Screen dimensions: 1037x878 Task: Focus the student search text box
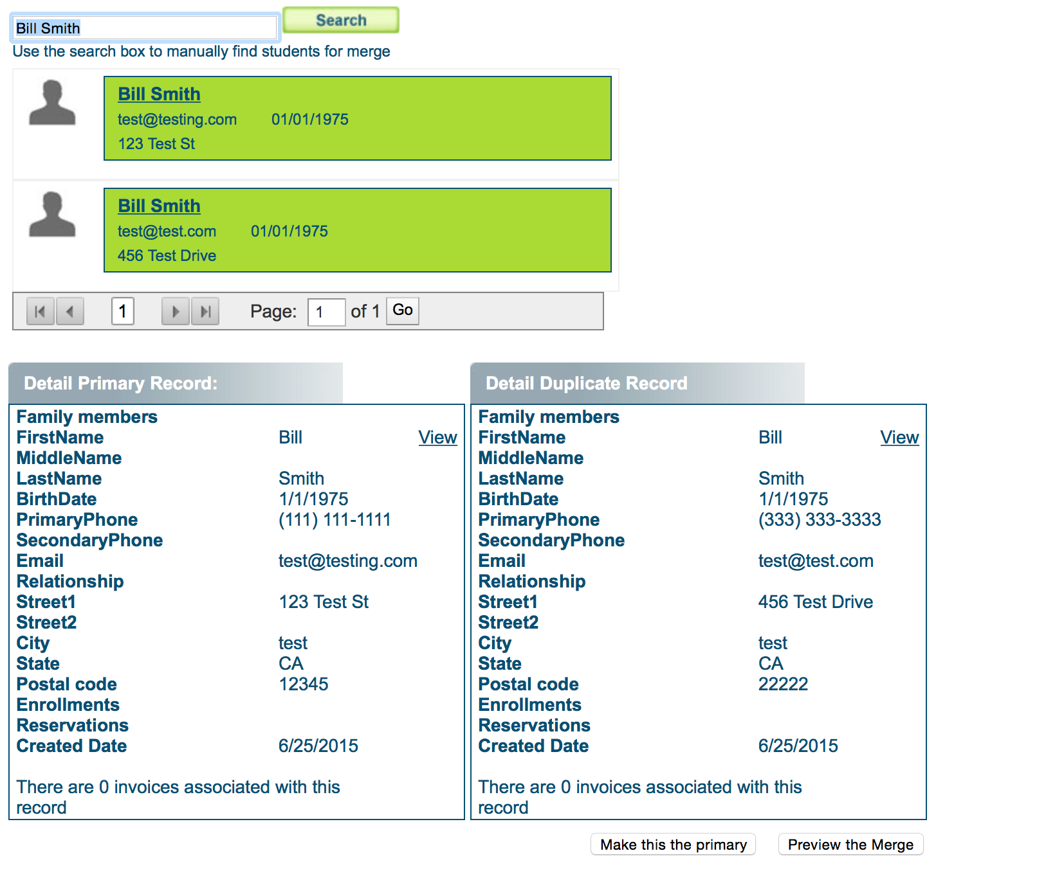(145, 28)
